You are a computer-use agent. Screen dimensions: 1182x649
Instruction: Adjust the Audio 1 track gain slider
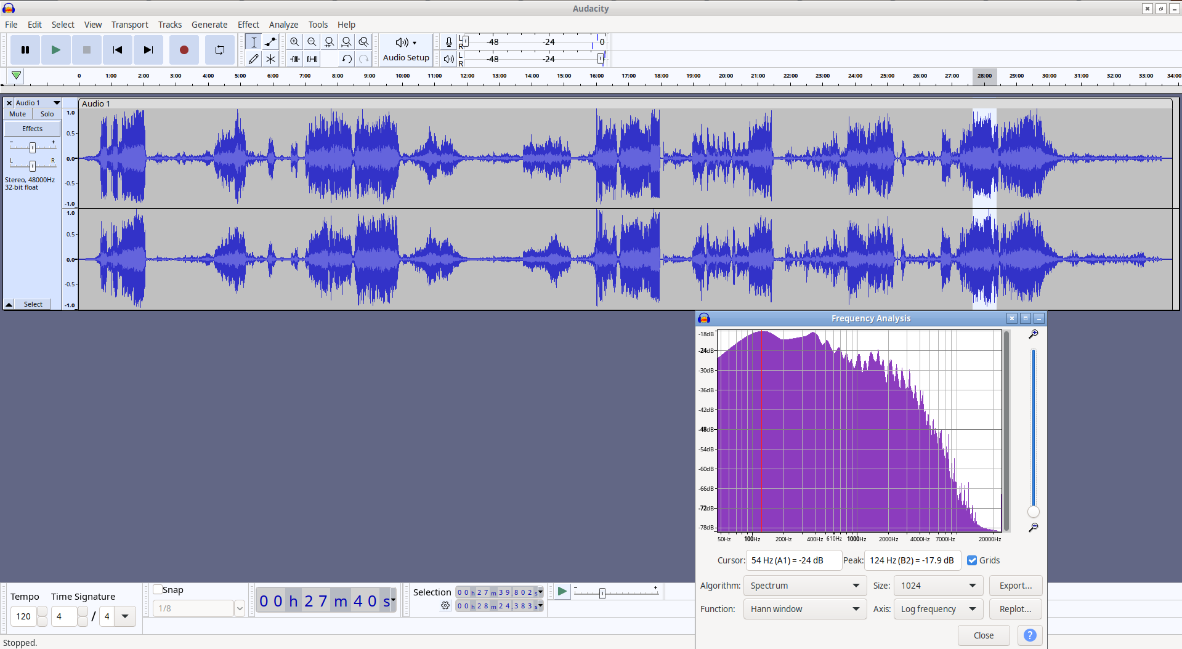(x=33, y=147)
